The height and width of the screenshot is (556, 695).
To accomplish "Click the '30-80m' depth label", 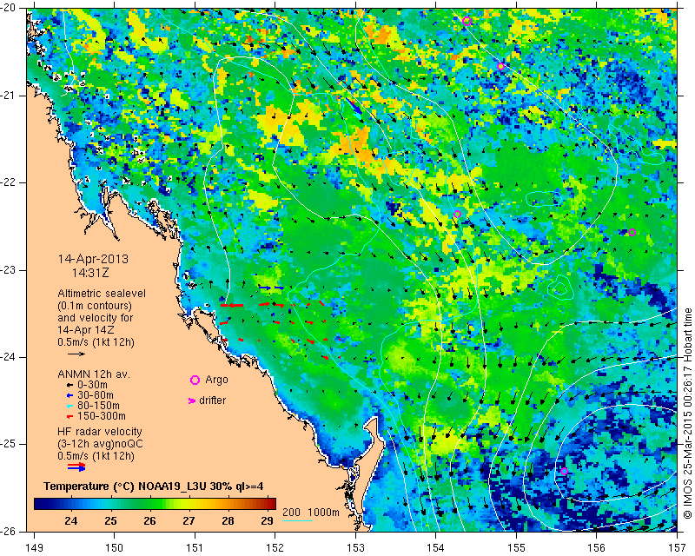I will [96, 395].
